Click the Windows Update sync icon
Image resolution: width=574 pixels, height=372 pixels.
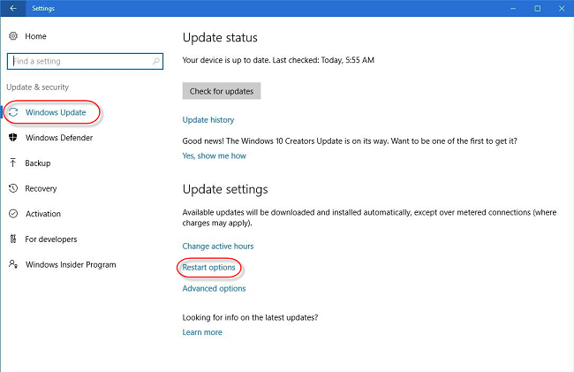13,112
